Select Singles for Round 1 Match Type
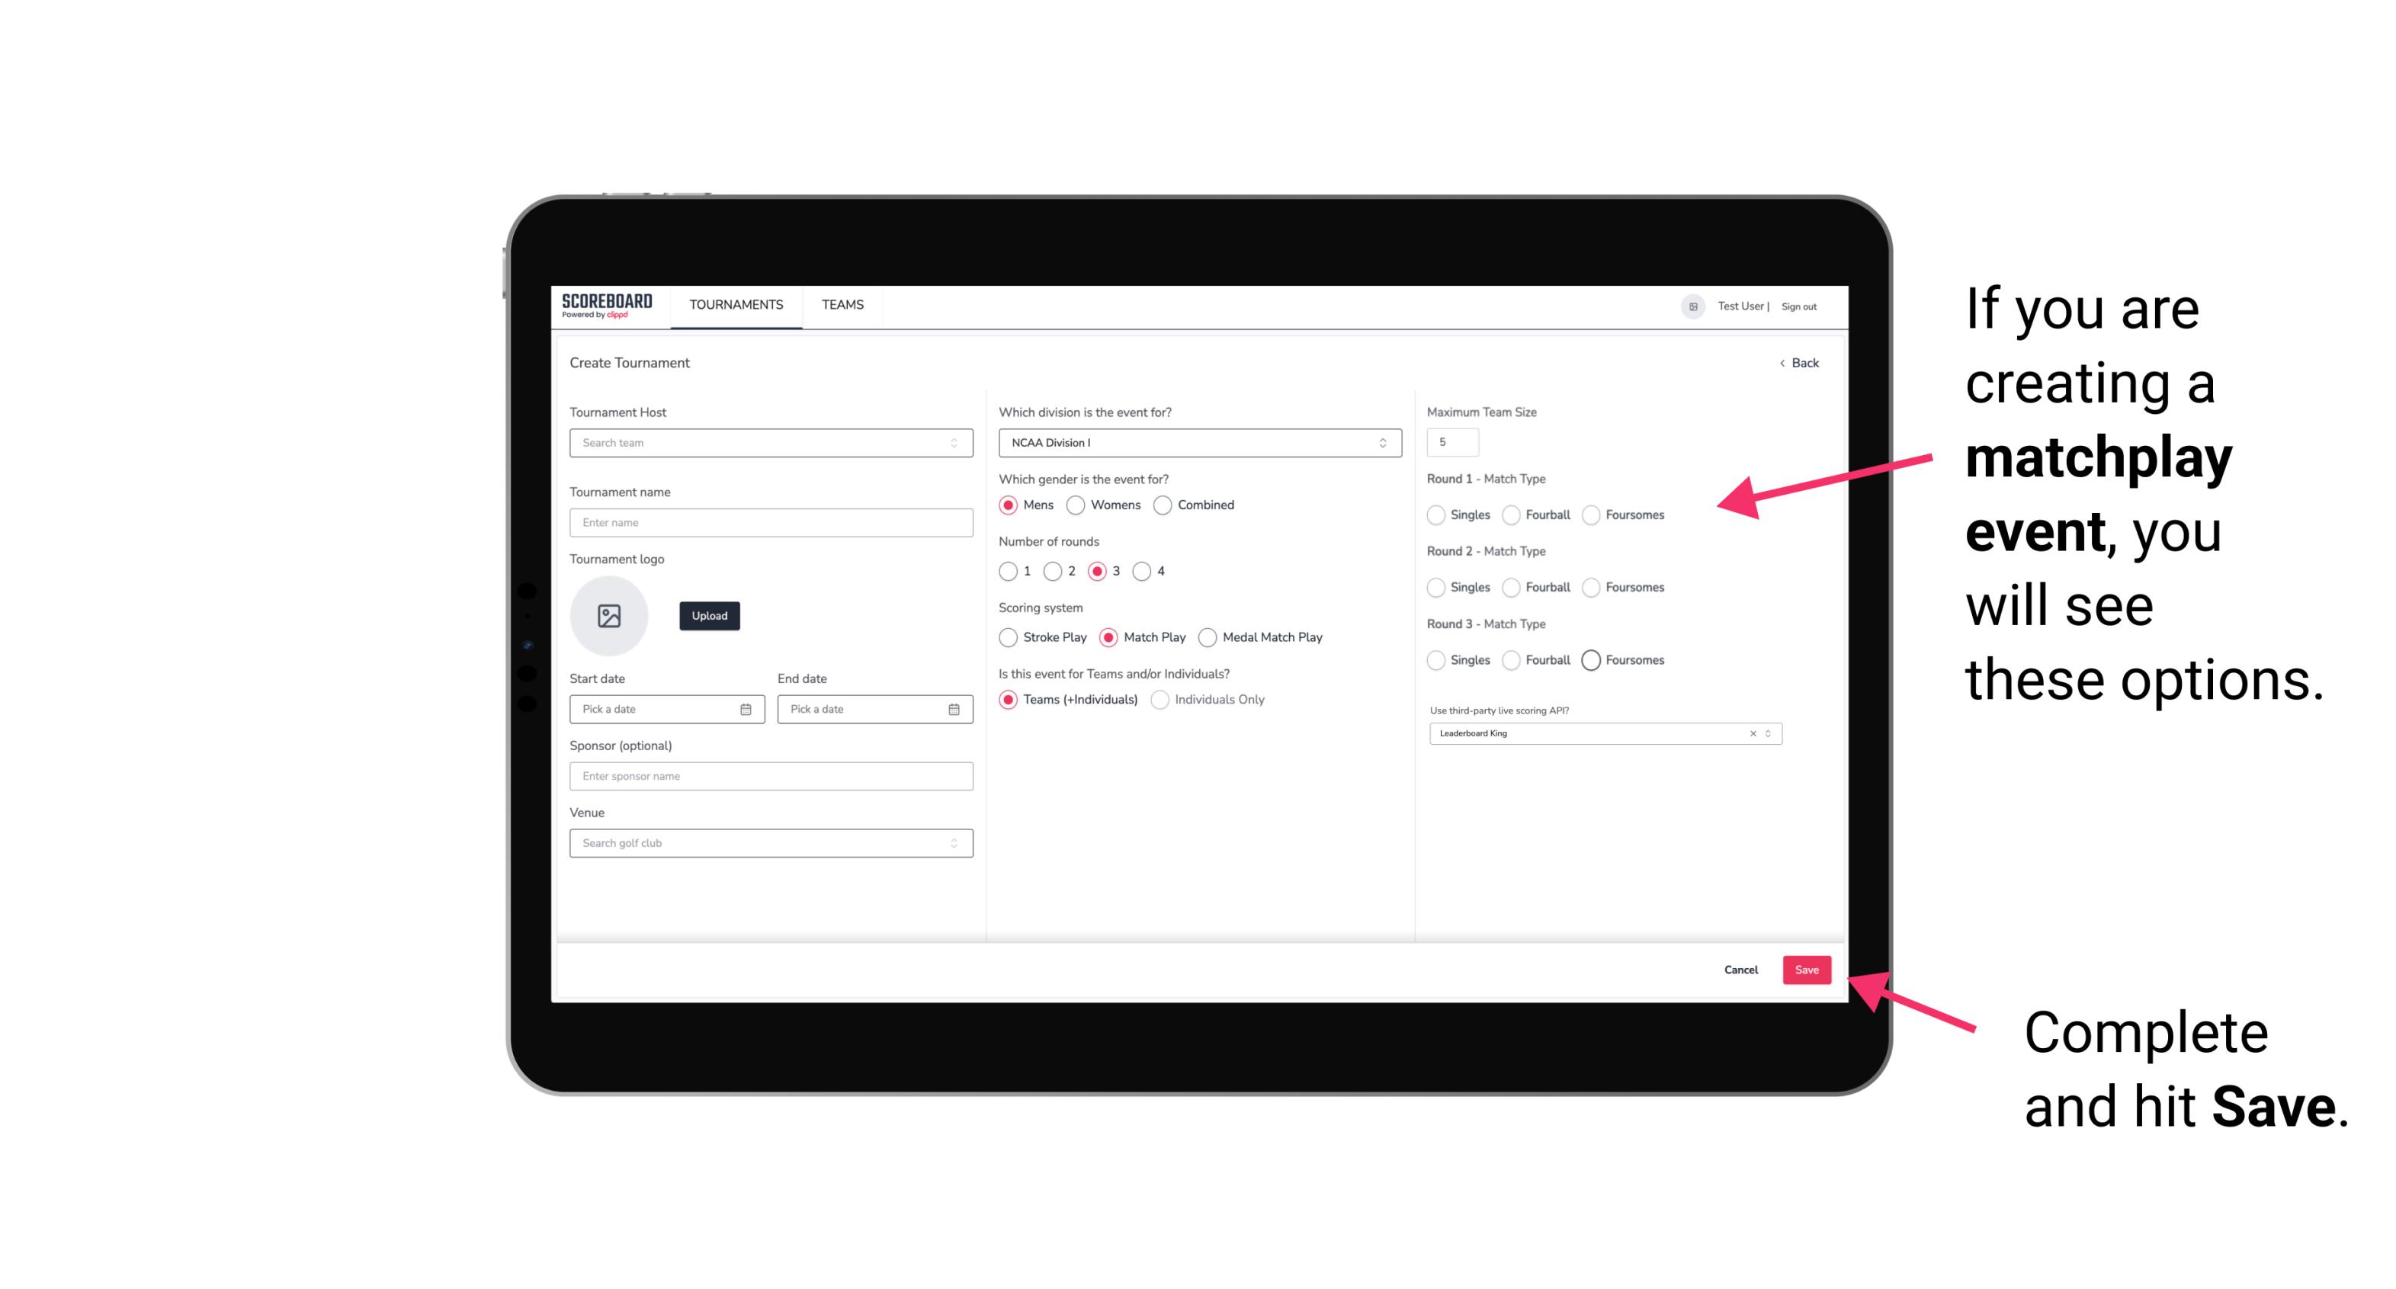Image resolution: width=2396 pixels, height=1289 pixels. click(x=1436, y=515)
